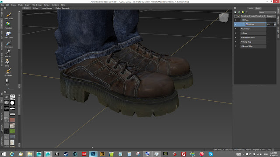Toggle visibility of the Diffuse channel group
This screenshot has height=157, width=280.
(x=235, y=20)
